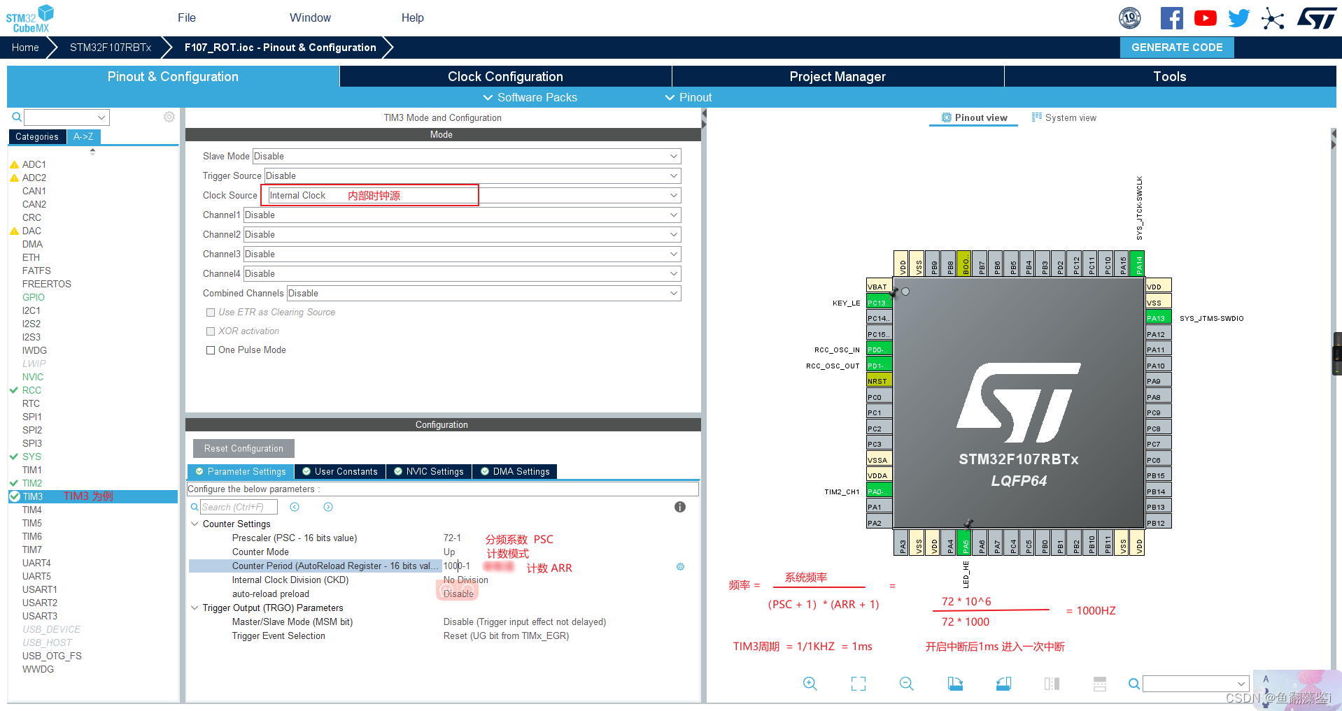Open the Window menu

click(311, 18)
